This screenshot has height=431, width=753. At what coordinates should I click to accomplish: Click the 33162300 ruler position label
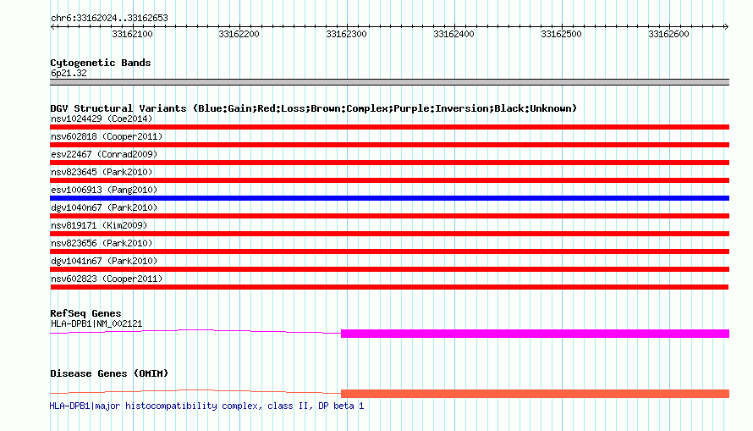tap(346, 34)
